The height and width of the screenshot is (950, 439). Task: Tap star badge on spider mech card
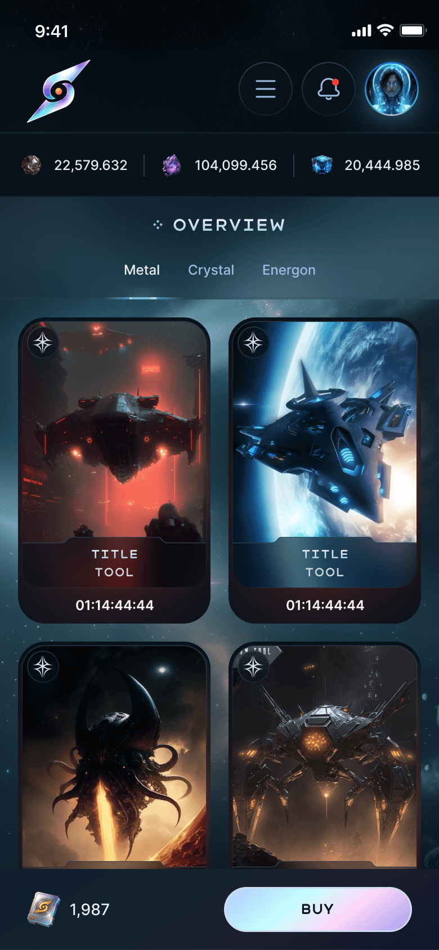point(253,667)
